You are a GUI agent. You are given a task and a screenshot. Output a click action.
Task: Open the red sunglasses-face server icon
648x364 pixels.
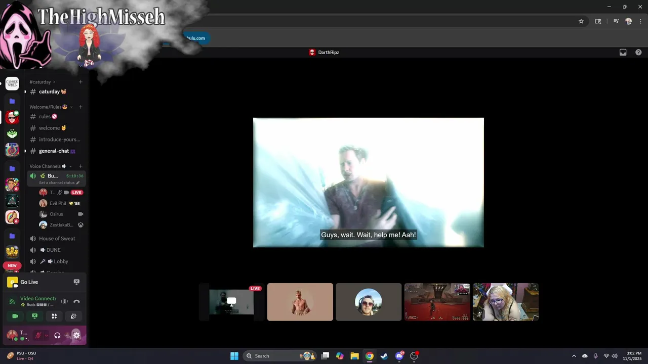tap(12, 117)
